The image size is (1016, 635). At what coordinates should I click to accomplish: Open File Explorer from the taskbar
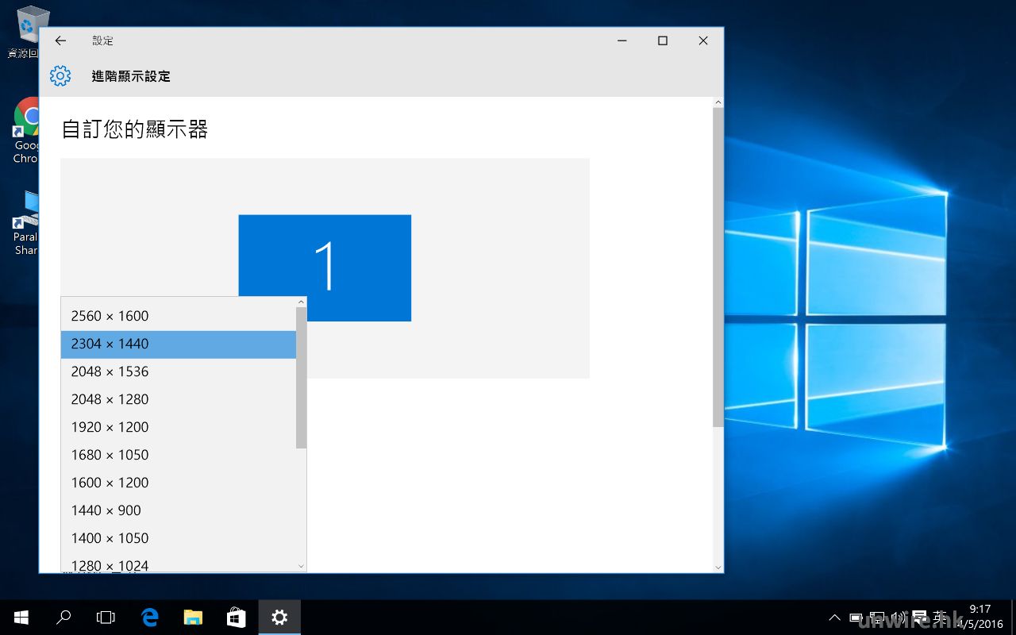193,617
